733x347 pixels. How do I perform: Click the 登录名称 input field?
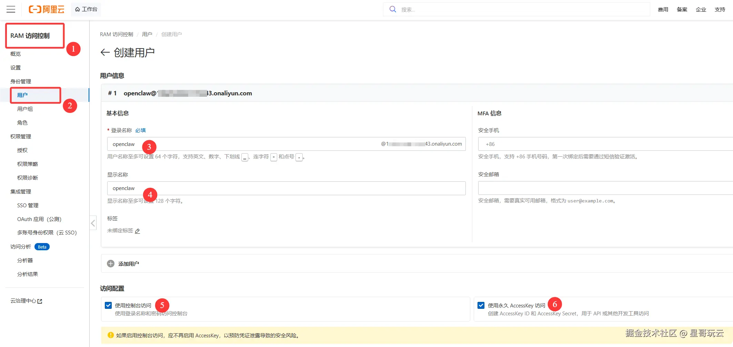tap(286, 144)
